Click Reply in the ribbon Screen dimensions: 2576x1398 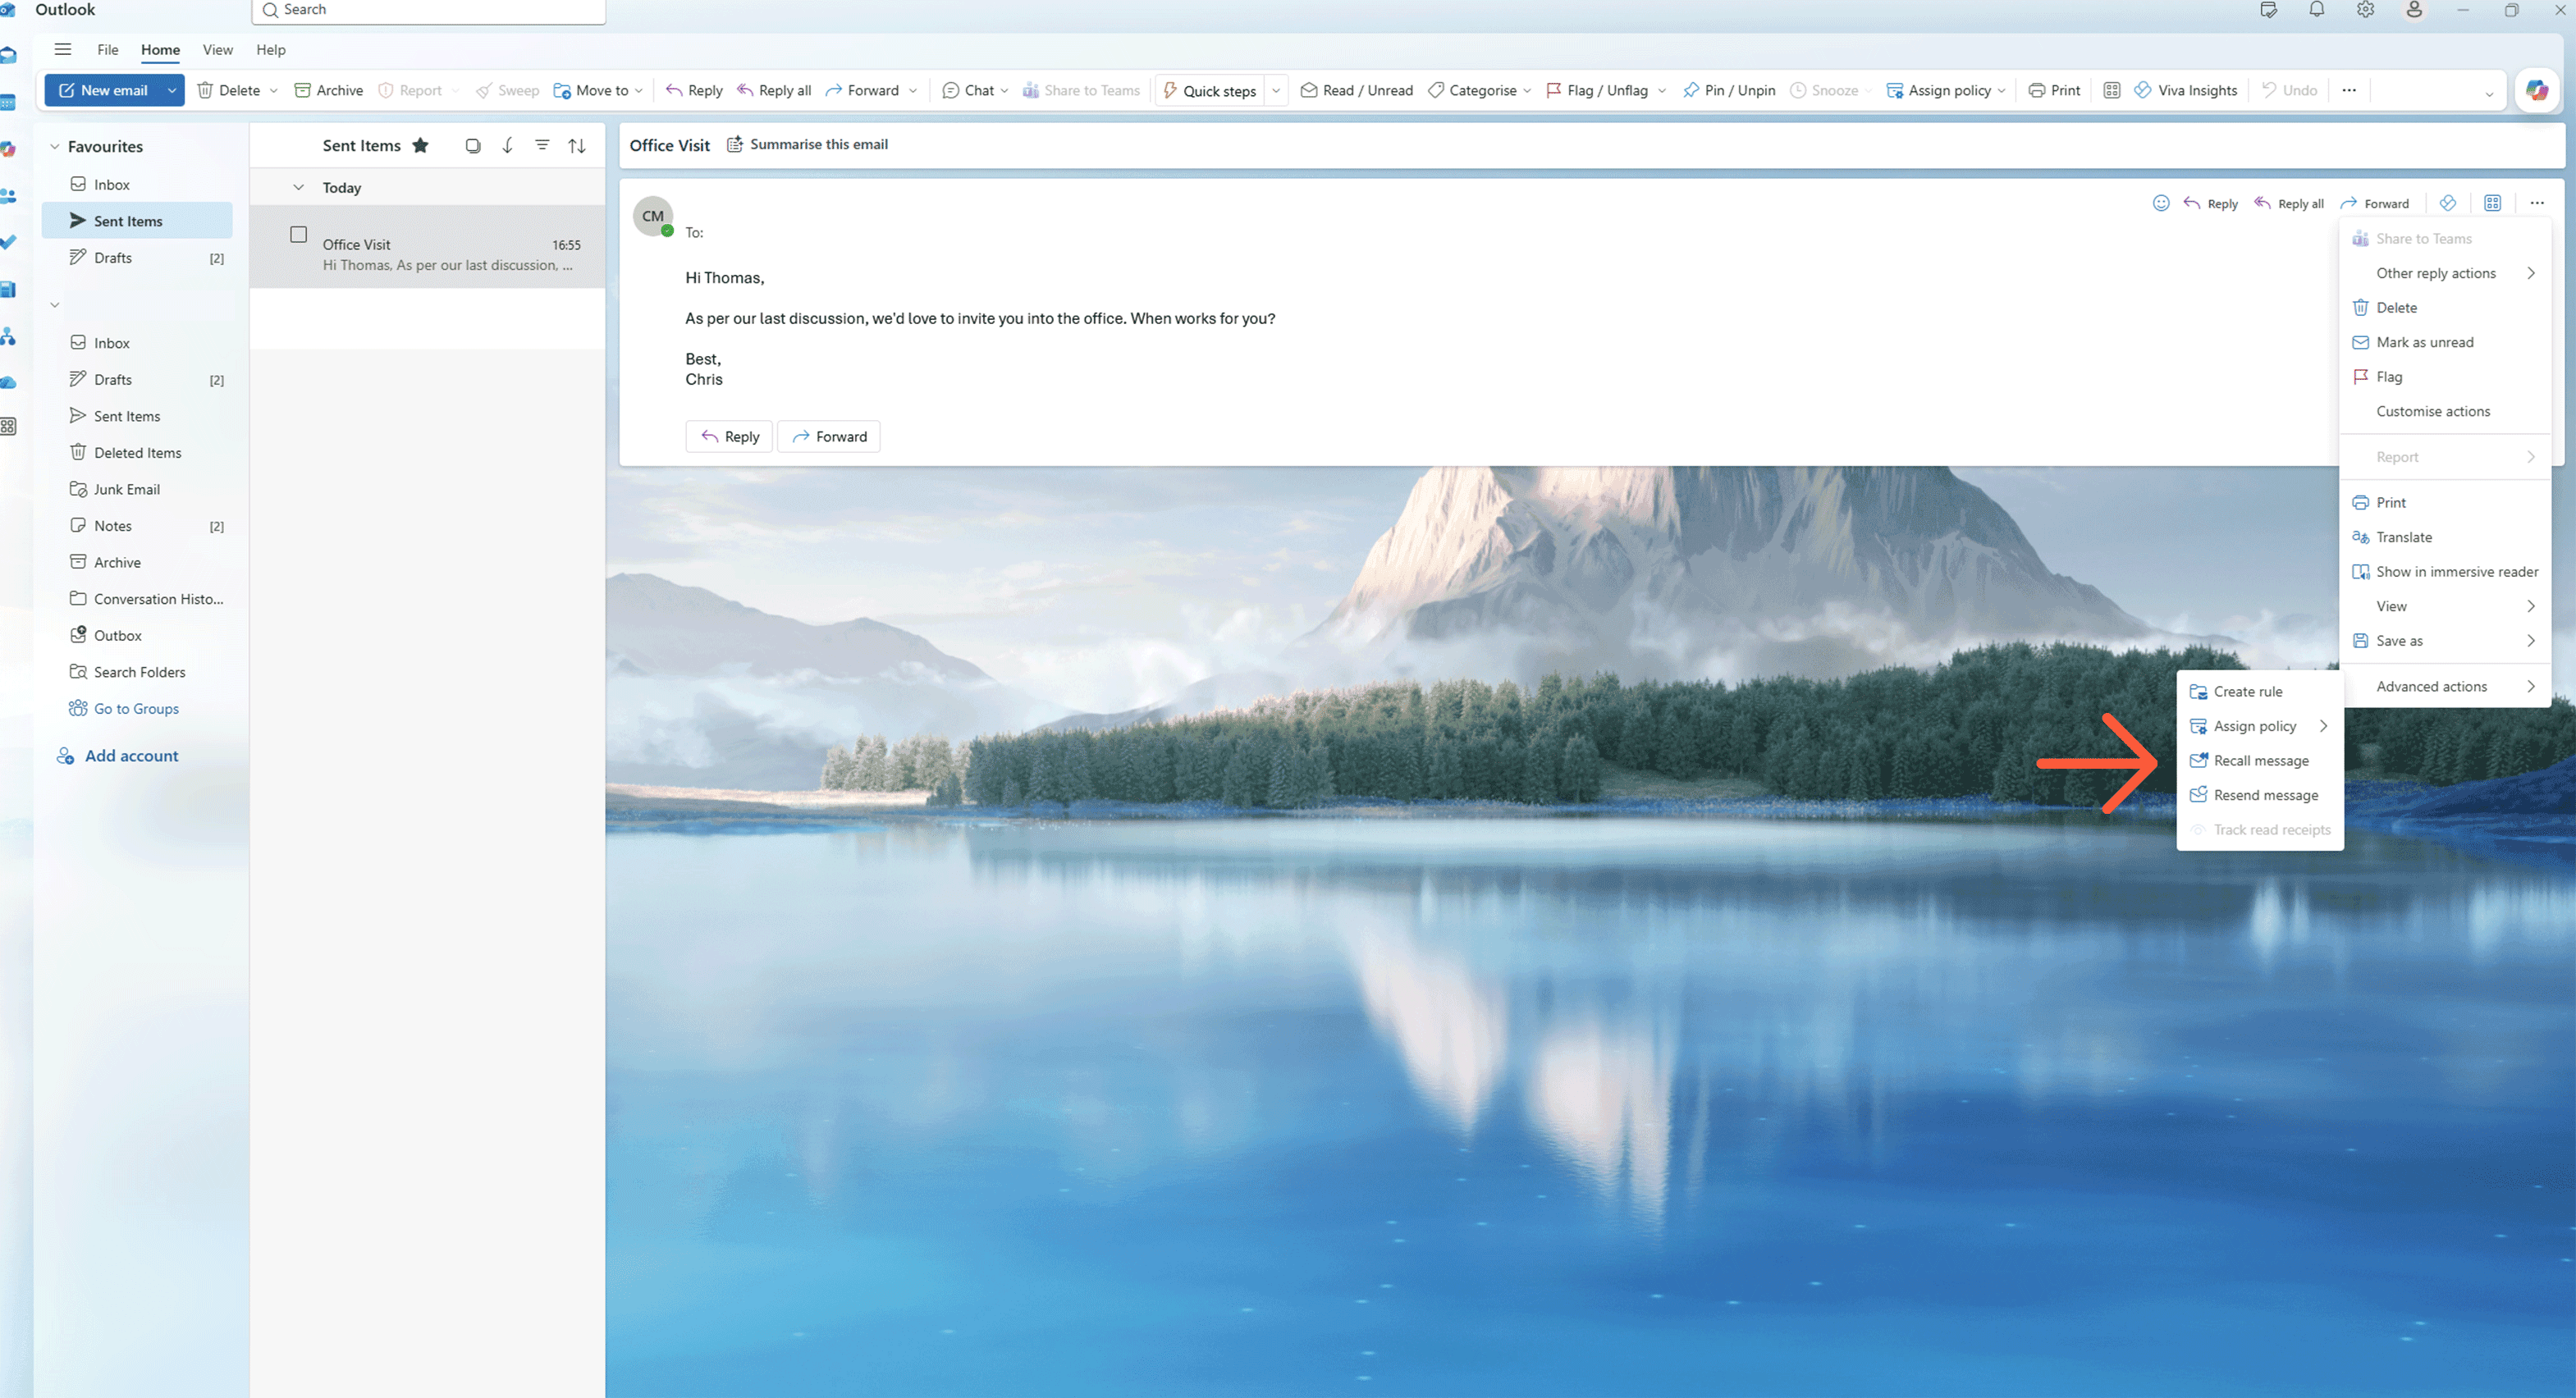(x=694, y=90)
